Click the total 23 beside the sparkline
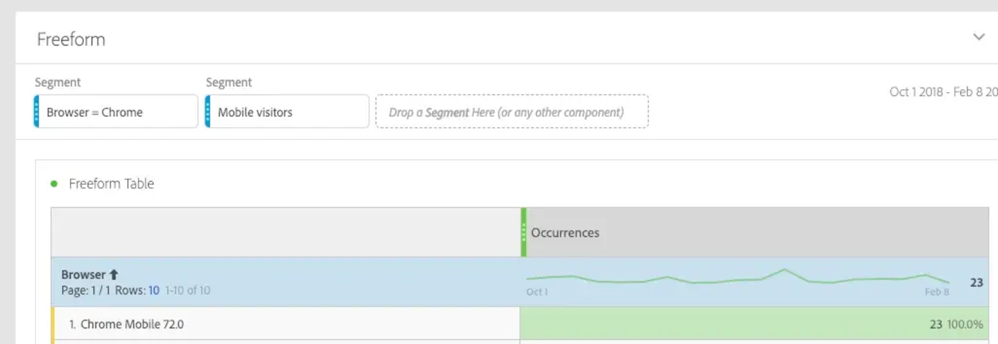 tap(976, 282)
